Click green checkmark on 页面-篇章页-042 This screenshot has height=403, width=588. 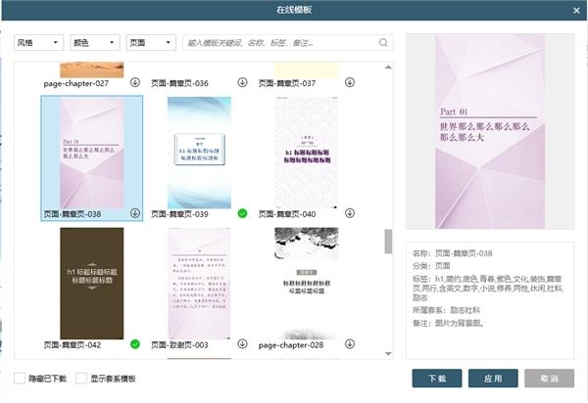pyautogui.click(x=135, y=344)
